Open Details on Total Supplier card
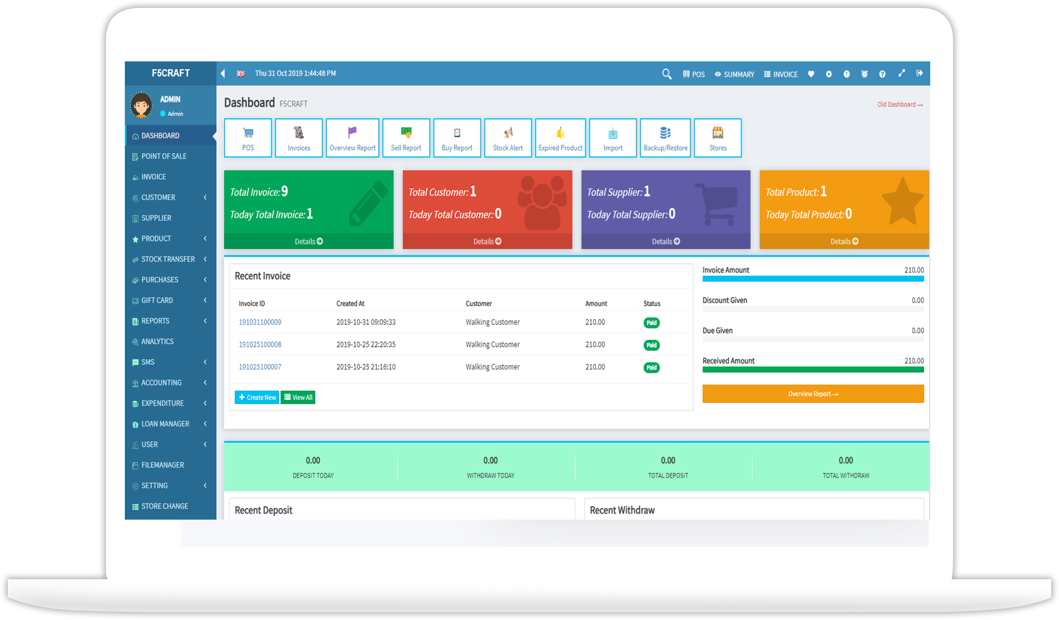The image size is (1059, 620). pos(666,241)
